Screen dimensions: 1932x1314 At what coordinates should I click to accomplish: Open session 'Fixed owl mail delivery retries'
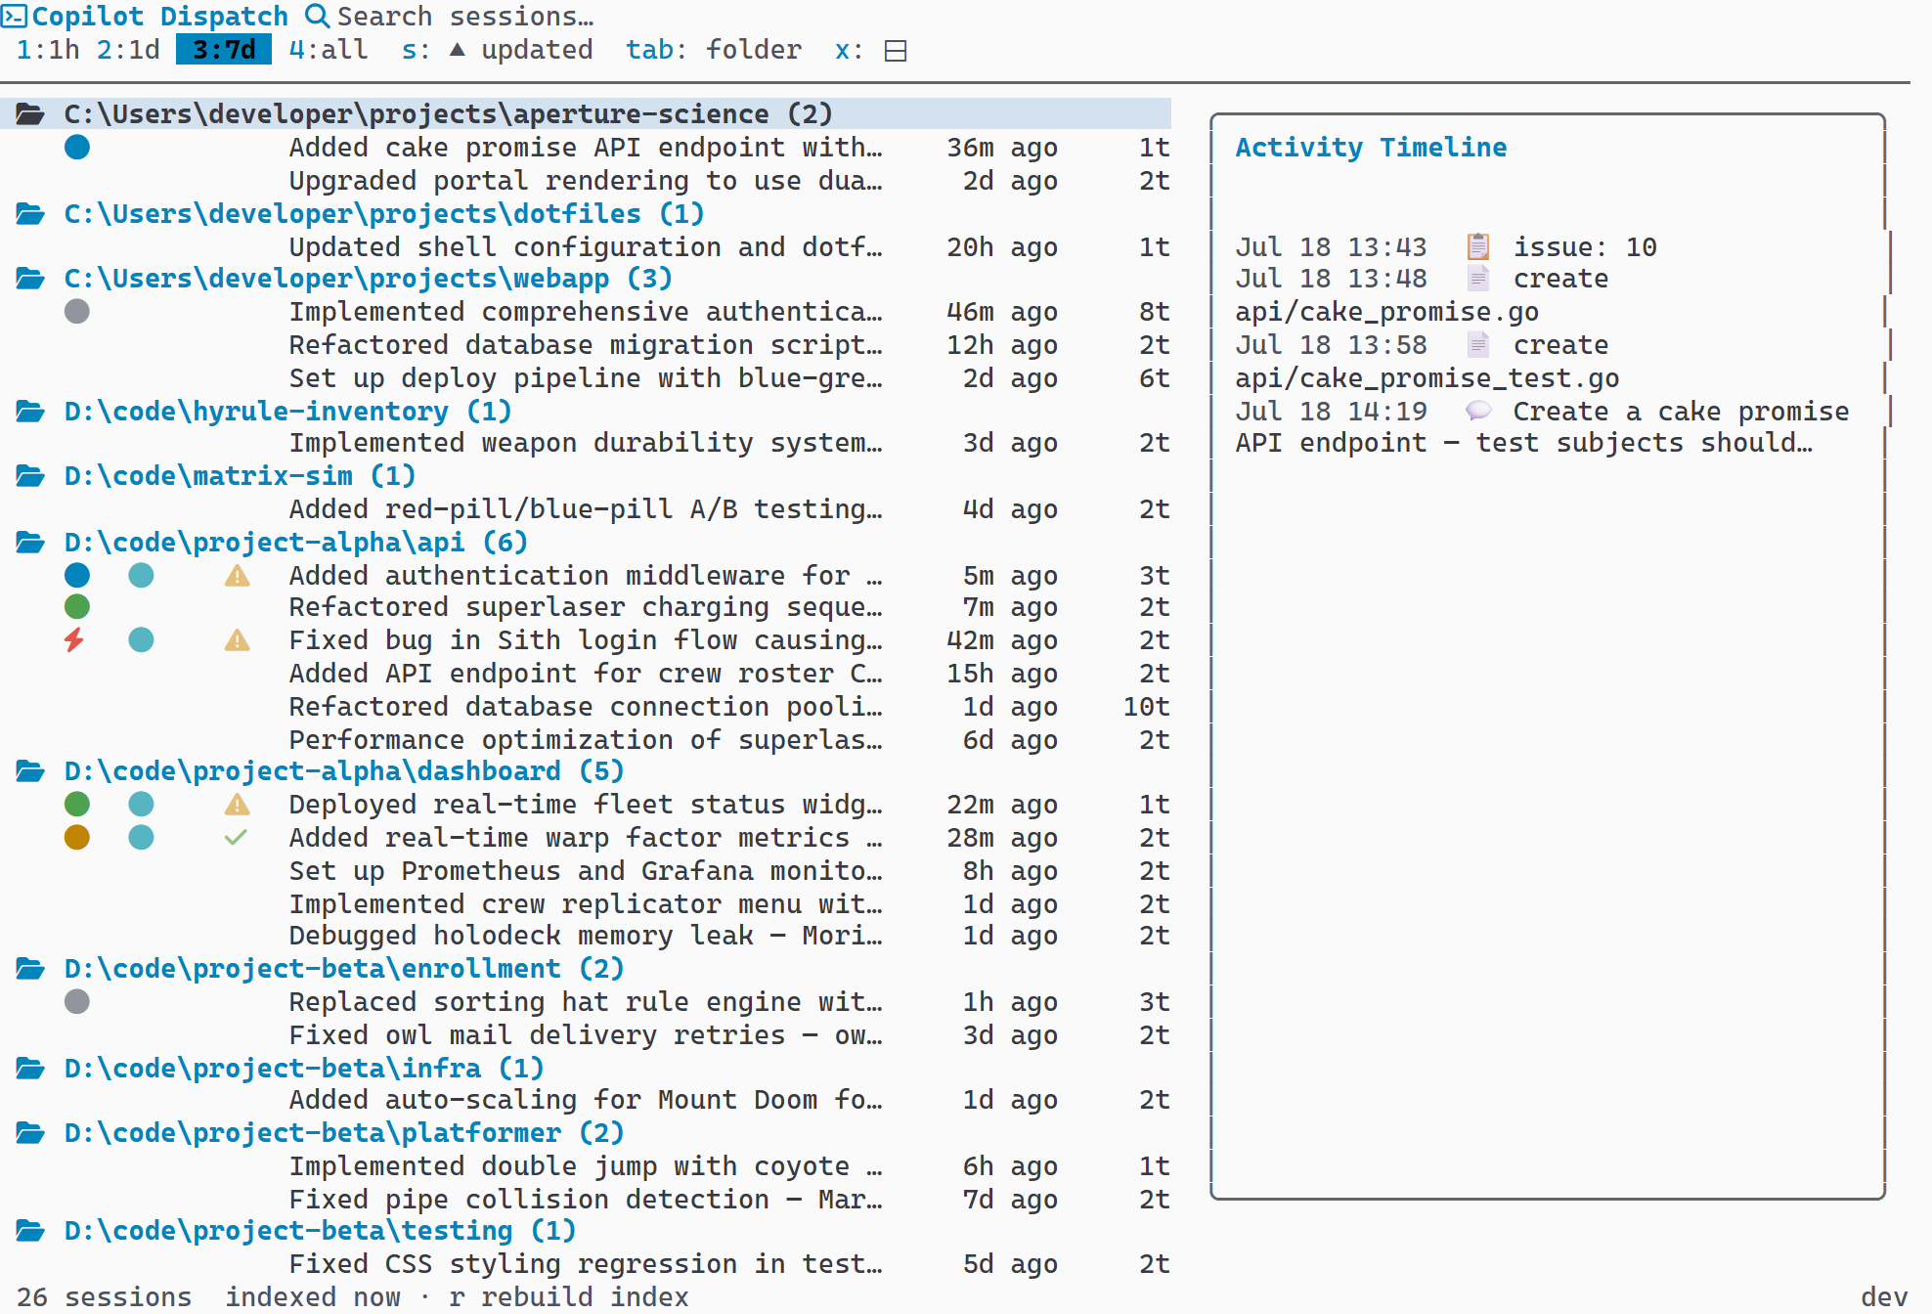[x=586, y=1035]
